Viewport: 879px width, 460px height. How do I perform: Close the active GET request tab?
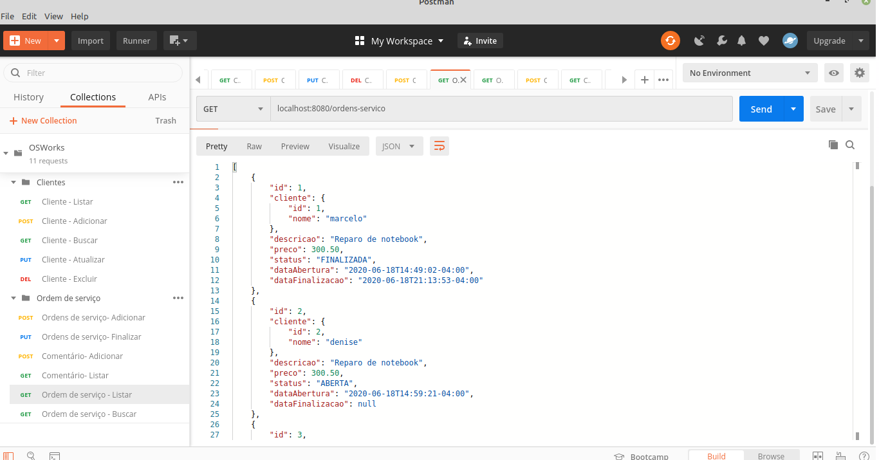click(463, 80)
